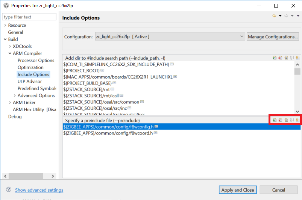Open the Configuration combo box
302x200 pixels.
(x=170, y=36)
